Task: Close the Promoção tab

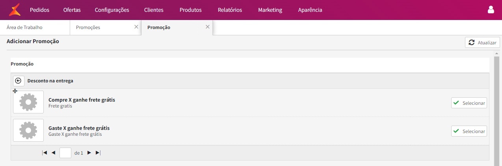Action: (208, 27)
